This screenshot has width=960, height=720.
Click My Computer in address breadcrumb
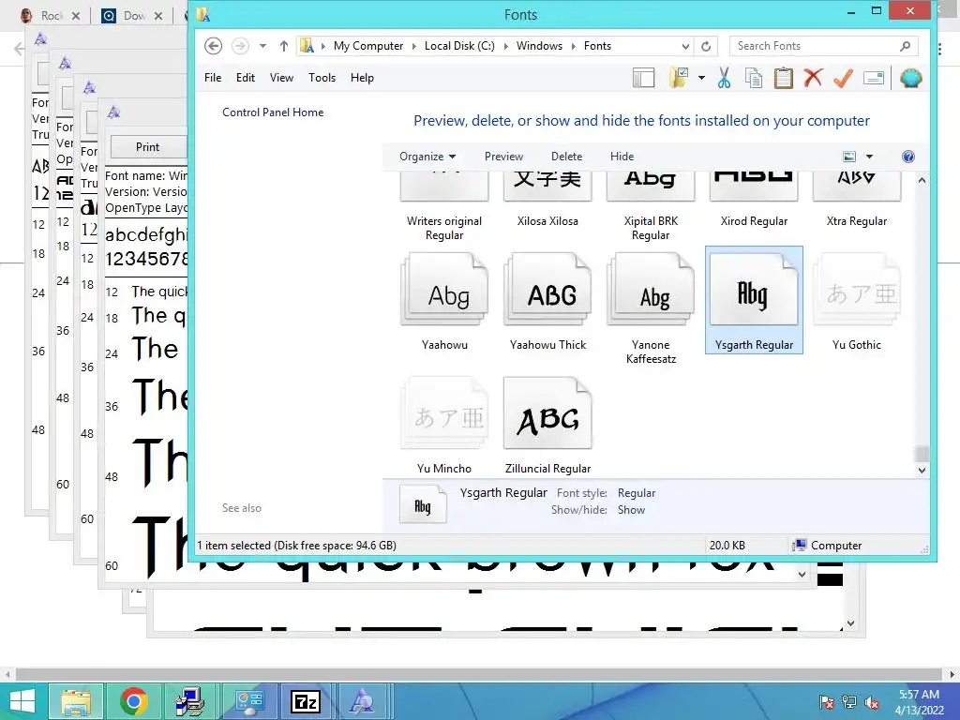pos(368,46)
